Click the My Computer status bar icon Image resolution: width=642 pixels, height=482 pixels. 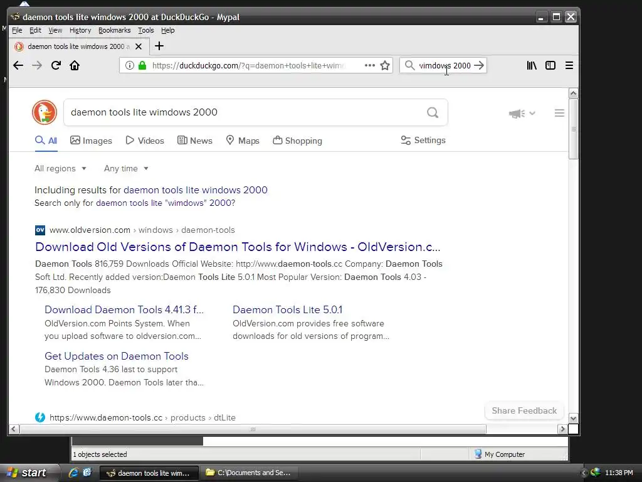(478, 454)
